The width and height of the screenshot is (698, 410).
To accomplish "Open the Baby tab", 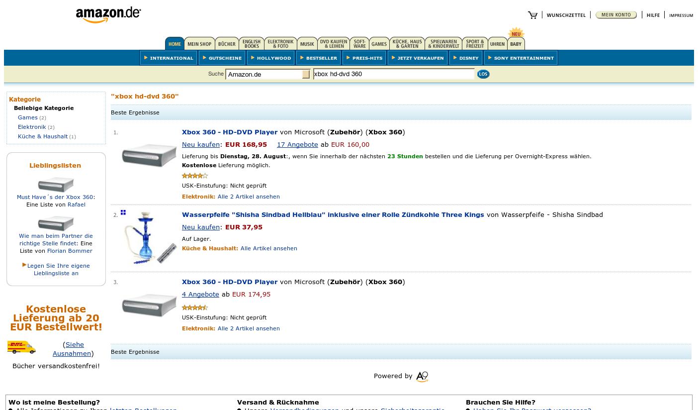I will click(x=516, y=44).
